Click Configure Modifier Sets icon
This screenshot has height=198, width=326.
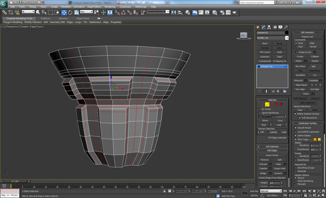285,91
